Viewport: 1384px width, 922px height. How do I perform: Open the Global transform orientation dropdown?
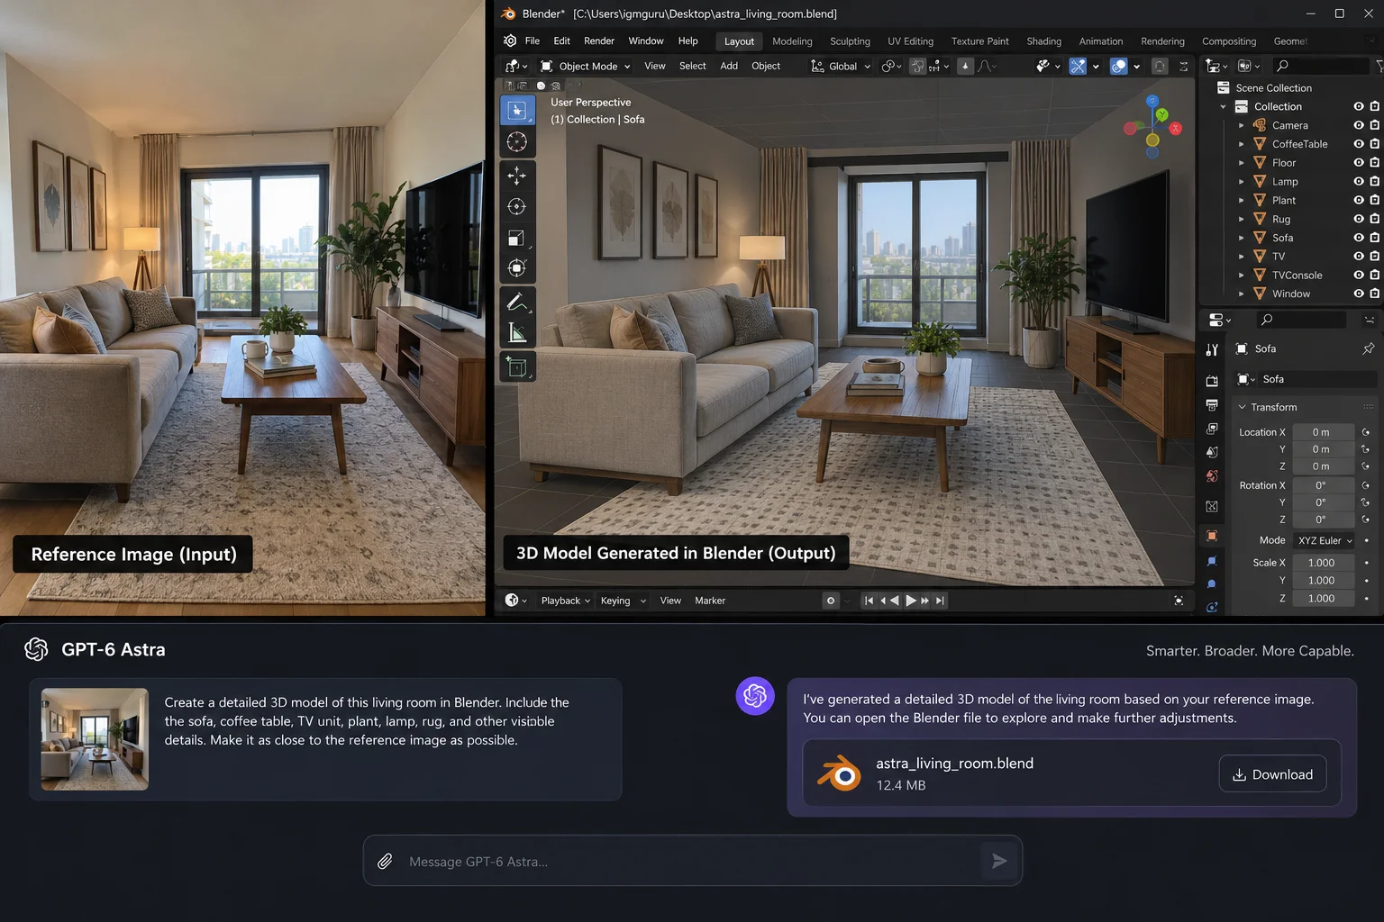point(842,66)
